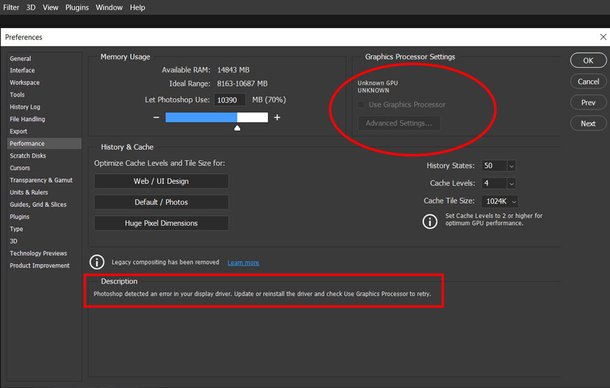Open Cache Tile Size dropdown
Image resolution: width=610 pixels, height=388 pixels.
tap(500, 201)
